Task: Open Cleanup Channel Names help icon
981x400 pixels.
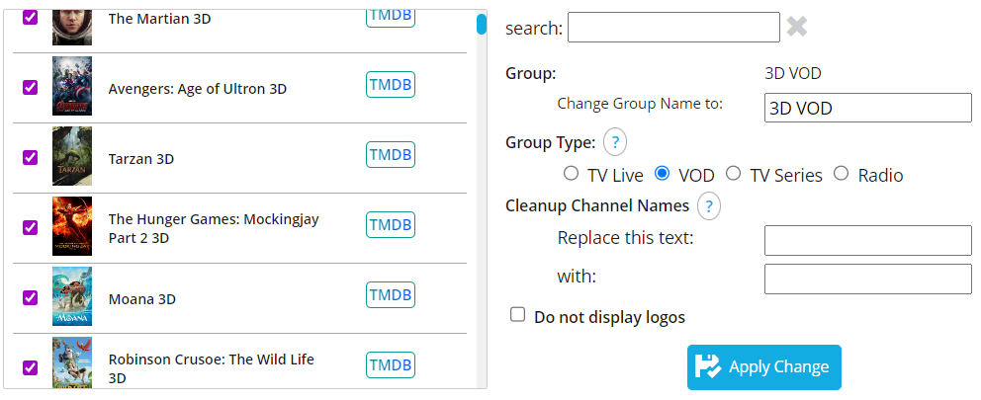Action: 709,205
